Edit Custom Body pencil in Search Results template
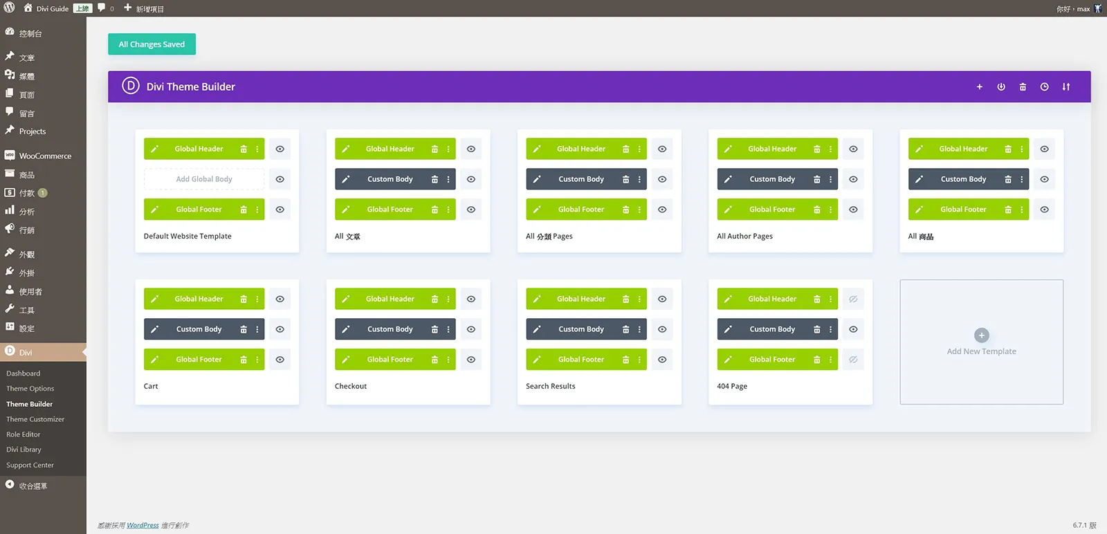1107x534 pixels. coord(537,329)
